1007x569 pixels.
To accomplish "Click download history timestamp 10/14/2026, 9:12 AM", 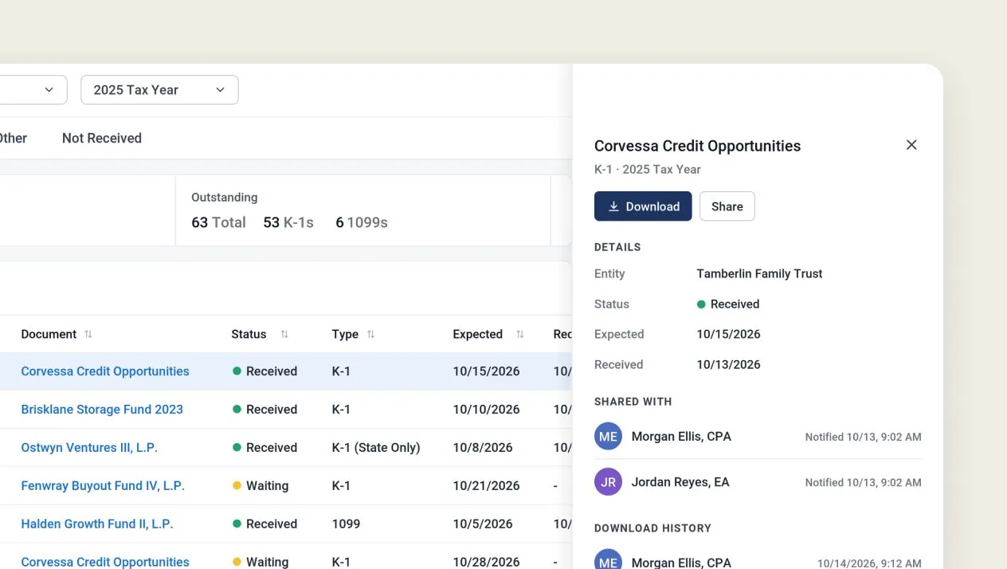I will click(x=869, y=563).
